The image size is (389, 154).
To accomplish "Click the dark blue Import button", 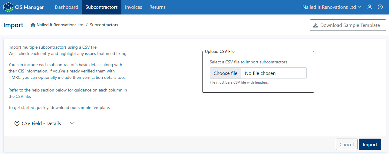I will pos(370,145).
